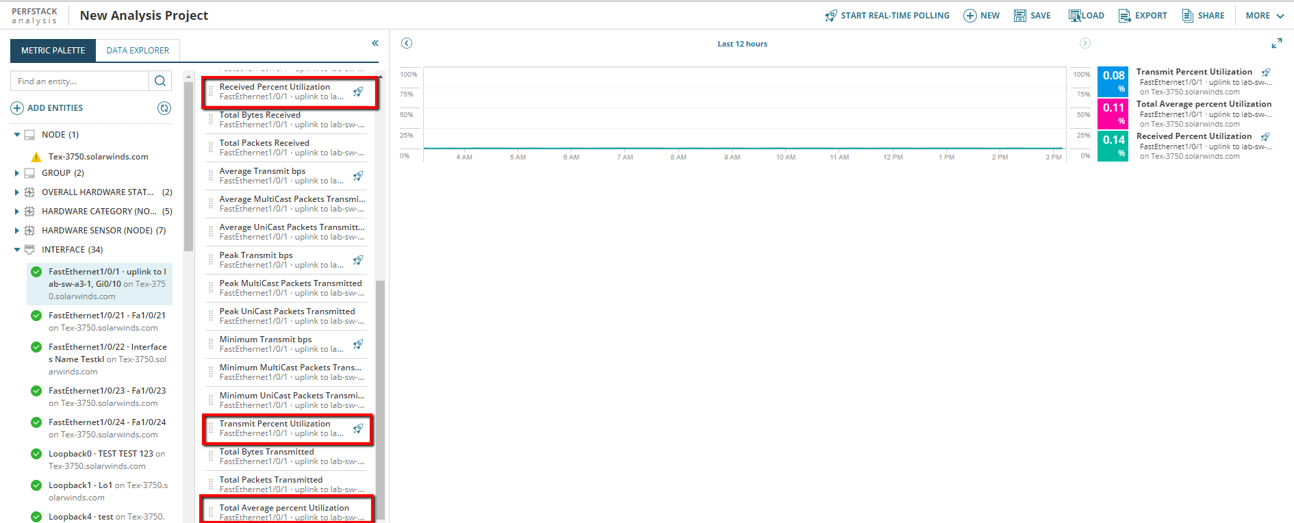Screen dimensions: 1294x523
Task: Switch to the DATA EXPLORER tab
Action: [138, 51]
